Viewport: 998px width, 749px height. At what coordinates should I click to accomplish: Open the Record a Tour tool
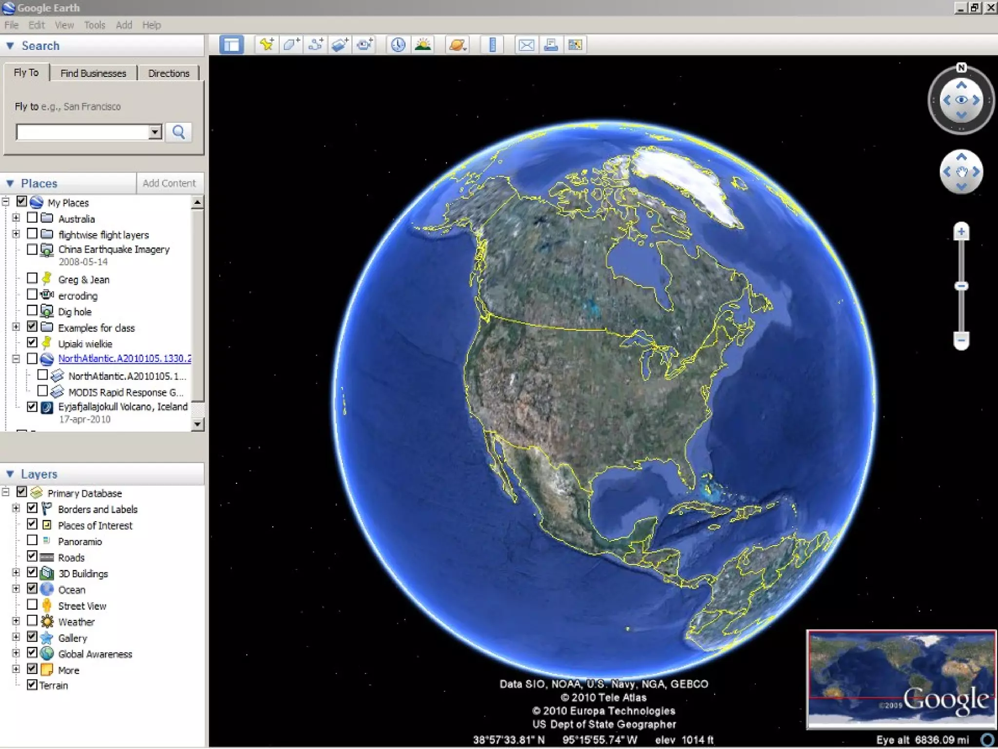coord(365,45)
